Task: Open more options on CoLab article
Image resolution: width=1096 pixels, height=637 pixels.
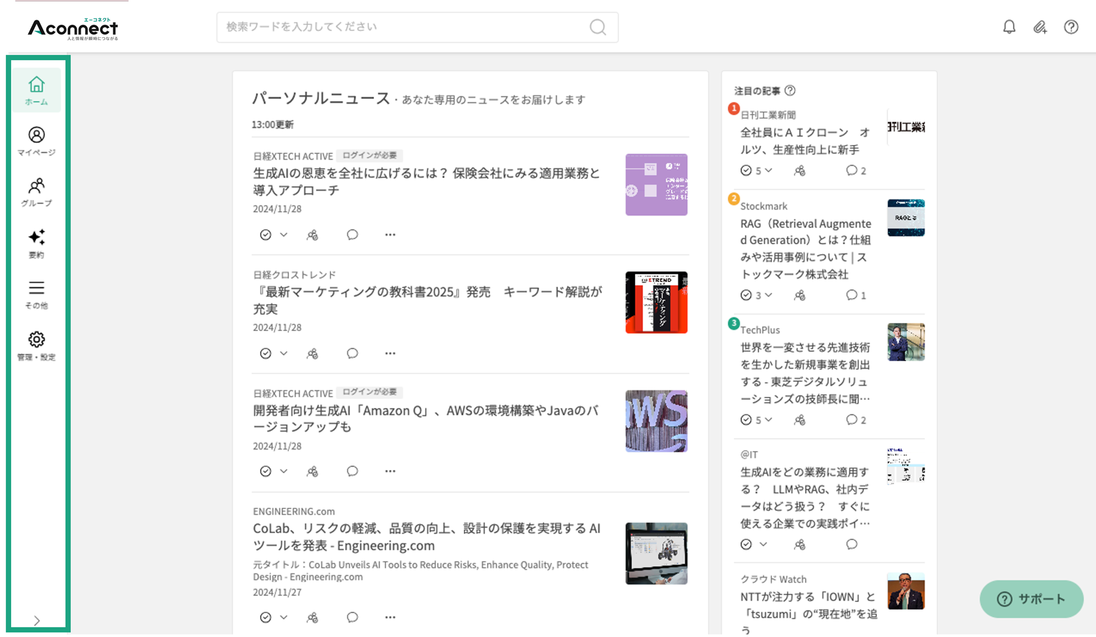Action: tap(390, 617)
